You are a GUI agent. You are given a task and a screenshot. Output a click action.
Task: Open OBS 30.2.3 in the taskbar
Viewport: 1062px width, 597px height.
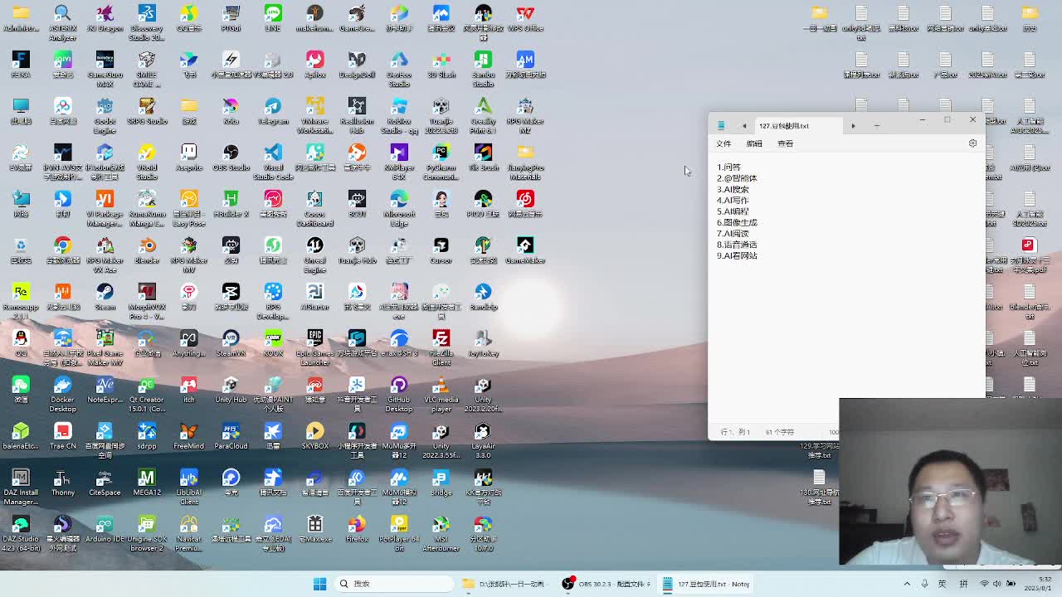[607, 584]
